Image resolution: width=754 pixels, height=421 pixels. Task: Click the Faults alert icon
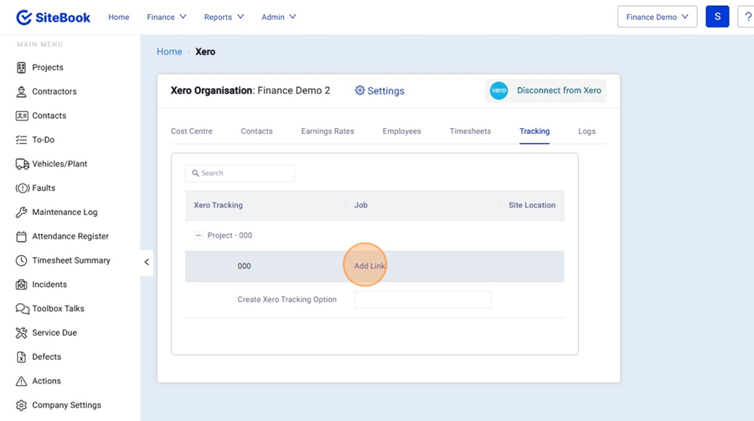click(22, 188)
